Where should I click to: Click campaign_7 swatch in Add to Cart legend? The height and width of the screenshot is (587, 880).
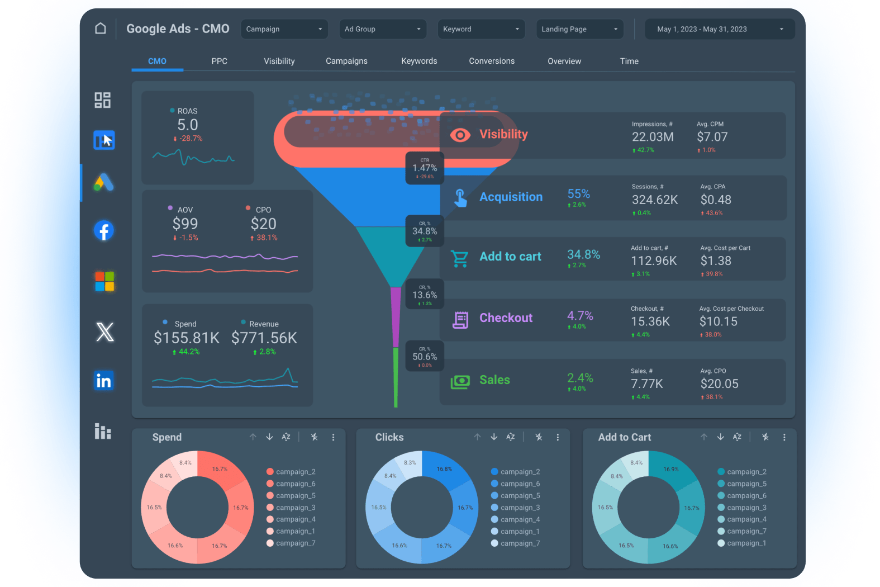tap(721, 531)
